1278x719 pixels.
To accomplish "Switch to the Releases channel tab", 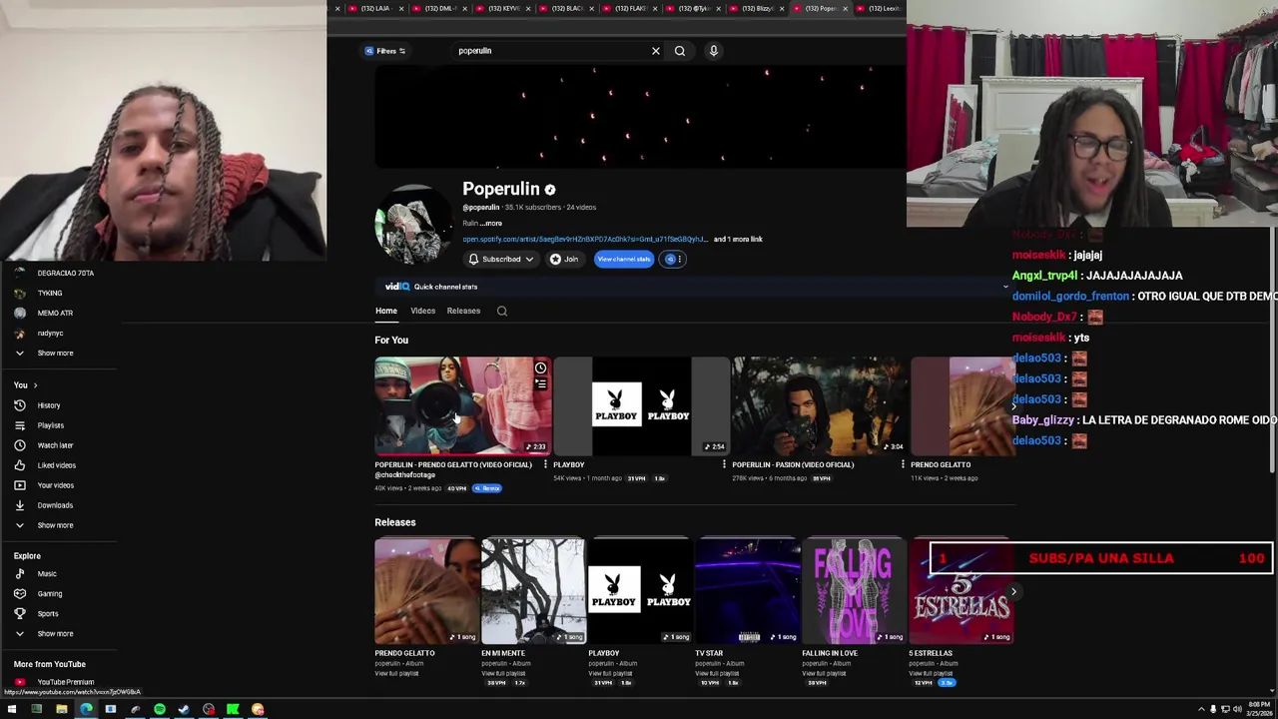I will (463, 311).
